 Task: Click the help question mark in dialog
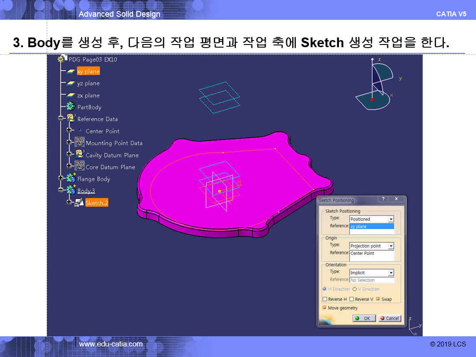point(383,200)
